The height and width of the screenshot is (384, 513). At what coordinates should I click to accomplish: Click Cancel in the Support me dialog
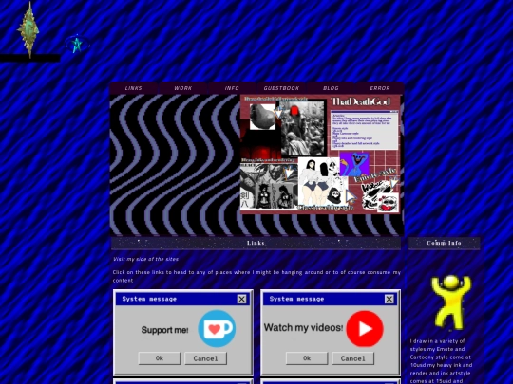click(205, 358)
